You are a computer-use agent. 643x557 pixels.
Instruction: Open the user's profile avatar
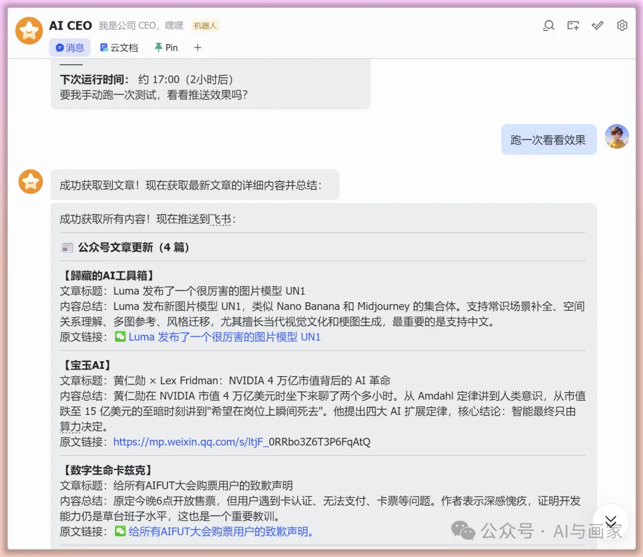coord(616,136)
